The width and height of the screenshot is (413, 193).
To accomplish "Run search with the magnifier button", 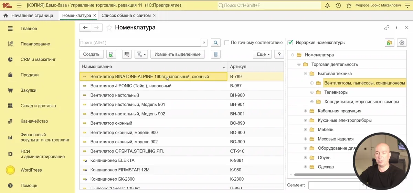I will [216, 43].
